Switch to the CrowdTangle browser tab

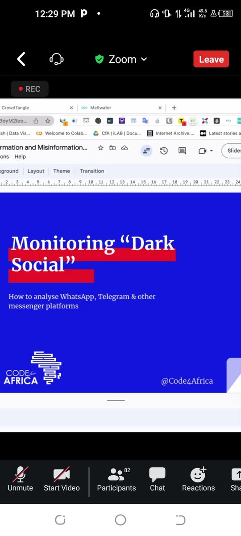(x=36, y=108)
